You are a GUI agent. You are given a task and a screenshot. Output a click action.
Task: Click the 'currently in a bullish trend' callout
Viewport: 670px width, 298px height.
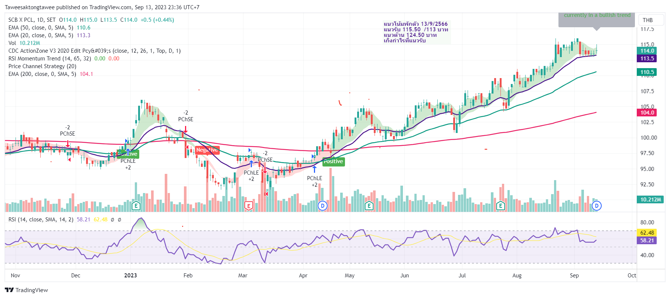coord(597,20)
